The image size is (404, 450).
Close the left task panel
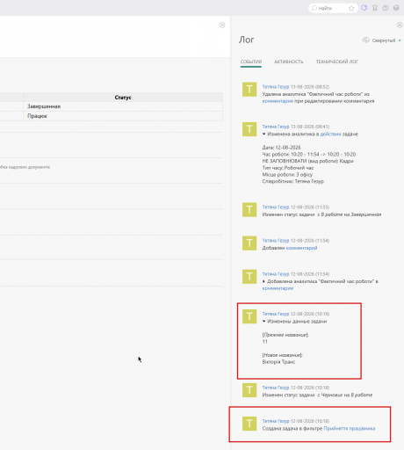(222, 25)
